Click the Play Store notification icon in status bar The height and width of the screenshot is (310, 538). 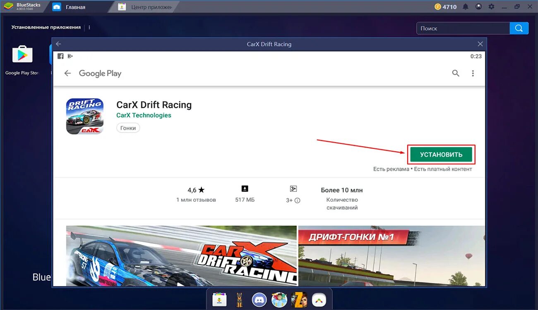pos(70,56)
